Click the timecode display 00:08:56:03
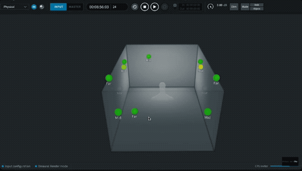The height and width of the screenshot is (171, 302). (x=99, y=7)
